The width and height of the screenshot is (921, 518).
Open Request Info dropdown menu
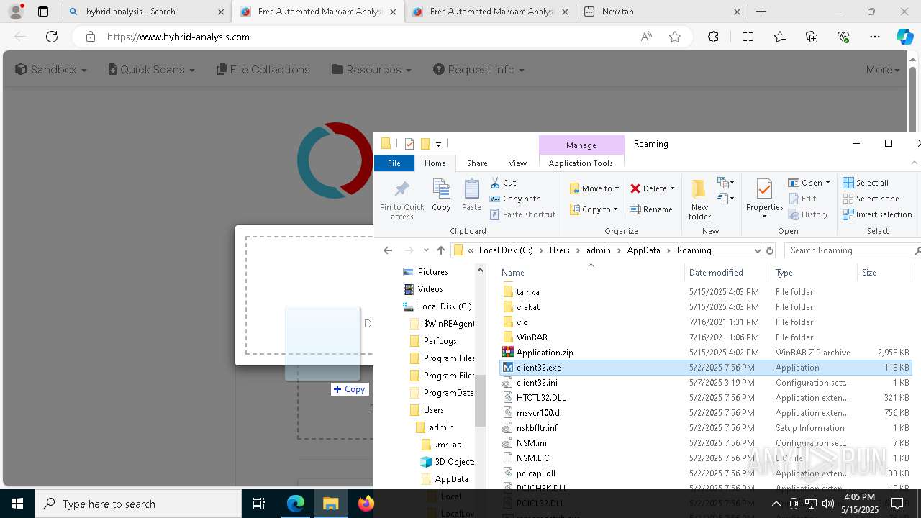tap(478, 70)
